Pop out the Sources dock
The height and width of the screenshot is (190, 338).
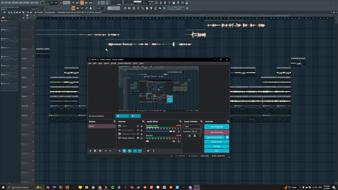[143, 122]
